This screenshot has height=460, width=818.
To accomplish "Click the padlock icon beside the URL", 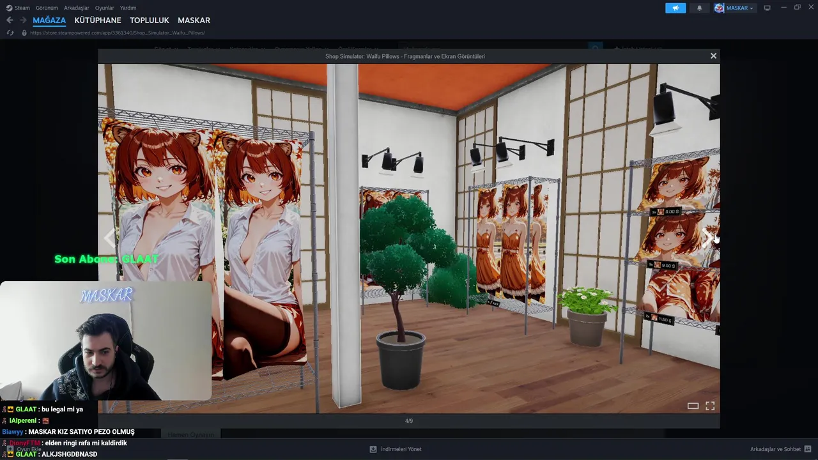I will (24, 33).
